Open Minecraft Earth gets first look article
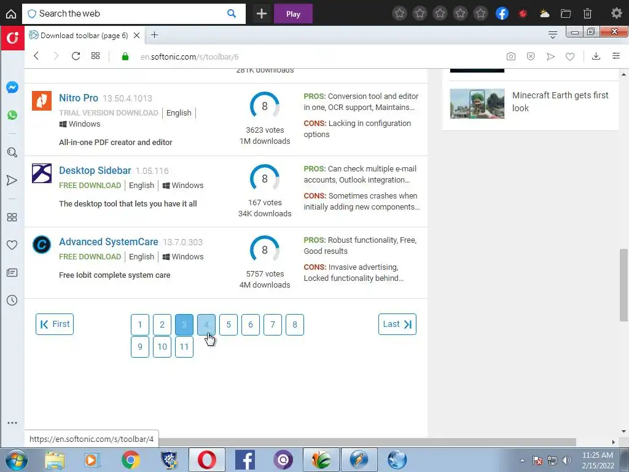 click(x=560, y=101)
